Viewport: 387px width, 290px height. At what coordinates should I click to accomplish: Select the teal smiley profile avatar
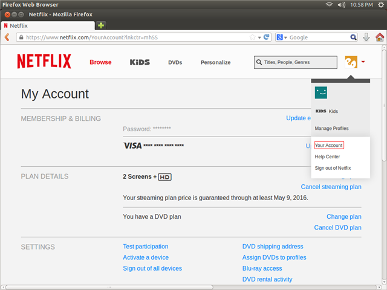click(x=321, y=92)
